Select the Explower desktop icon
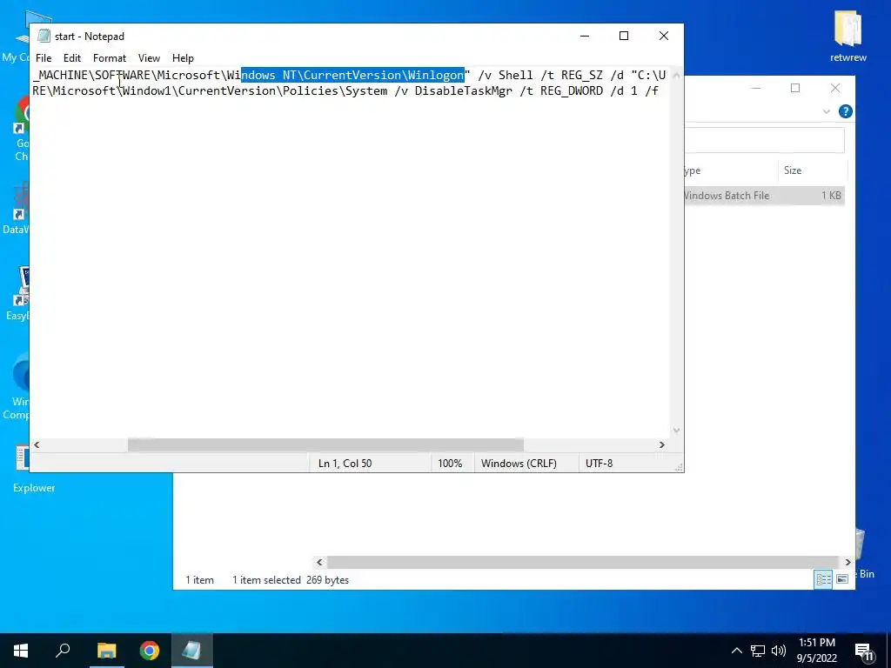This screenshot has width=891, height=668. point(34,469)
